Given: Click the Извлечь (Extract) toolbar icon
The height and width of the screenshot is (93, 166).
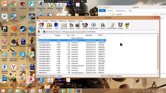Looking at the screenshot, I should (x=49, y=26).
